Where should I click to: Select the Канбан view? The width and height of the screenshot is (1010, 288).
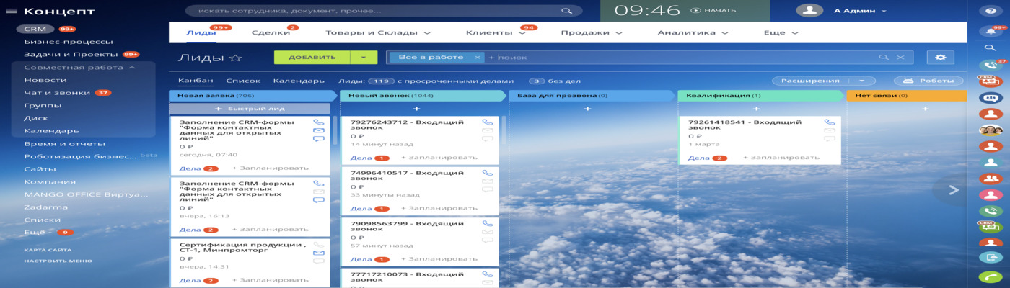[196, 81]
